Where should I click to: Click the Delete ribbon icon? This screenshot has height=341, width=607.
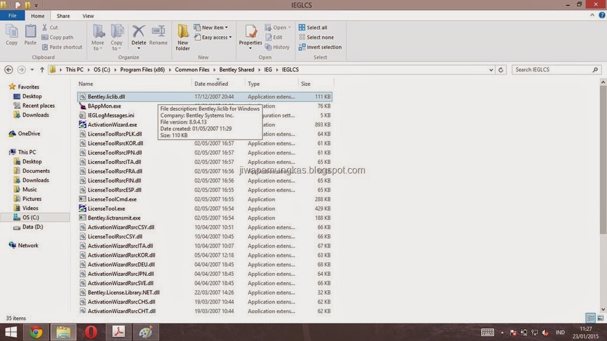tap(138, 36)
